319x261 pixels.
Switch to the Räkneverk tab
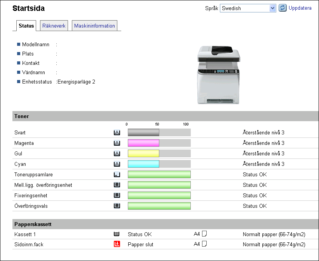tap(54, 26)
